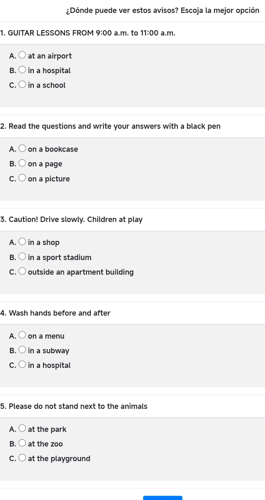Choose 'outside an apartment building' option

click(23, 272)
